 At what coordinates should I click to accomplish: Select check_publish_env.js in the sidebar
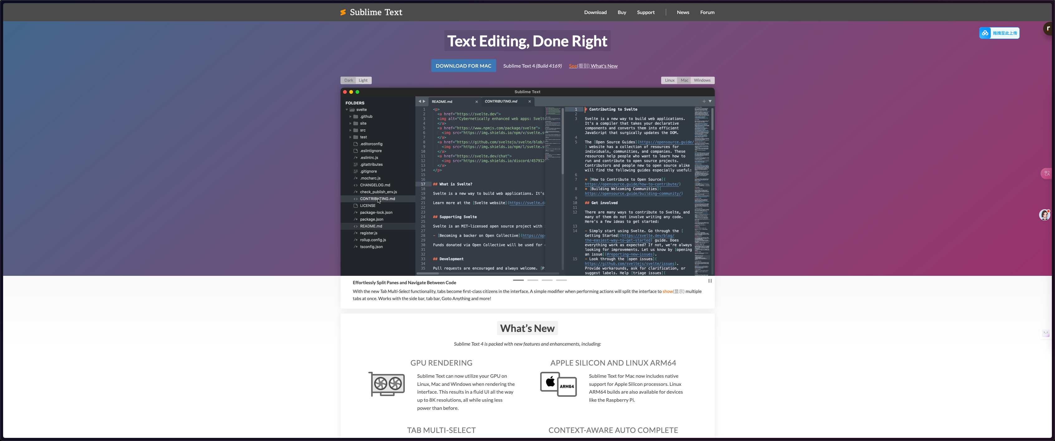378,192
